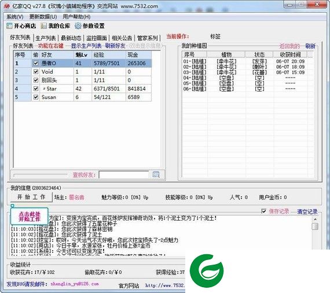Toggle the checkbox in the Star row
330x293 pixels.
point(36,89)
